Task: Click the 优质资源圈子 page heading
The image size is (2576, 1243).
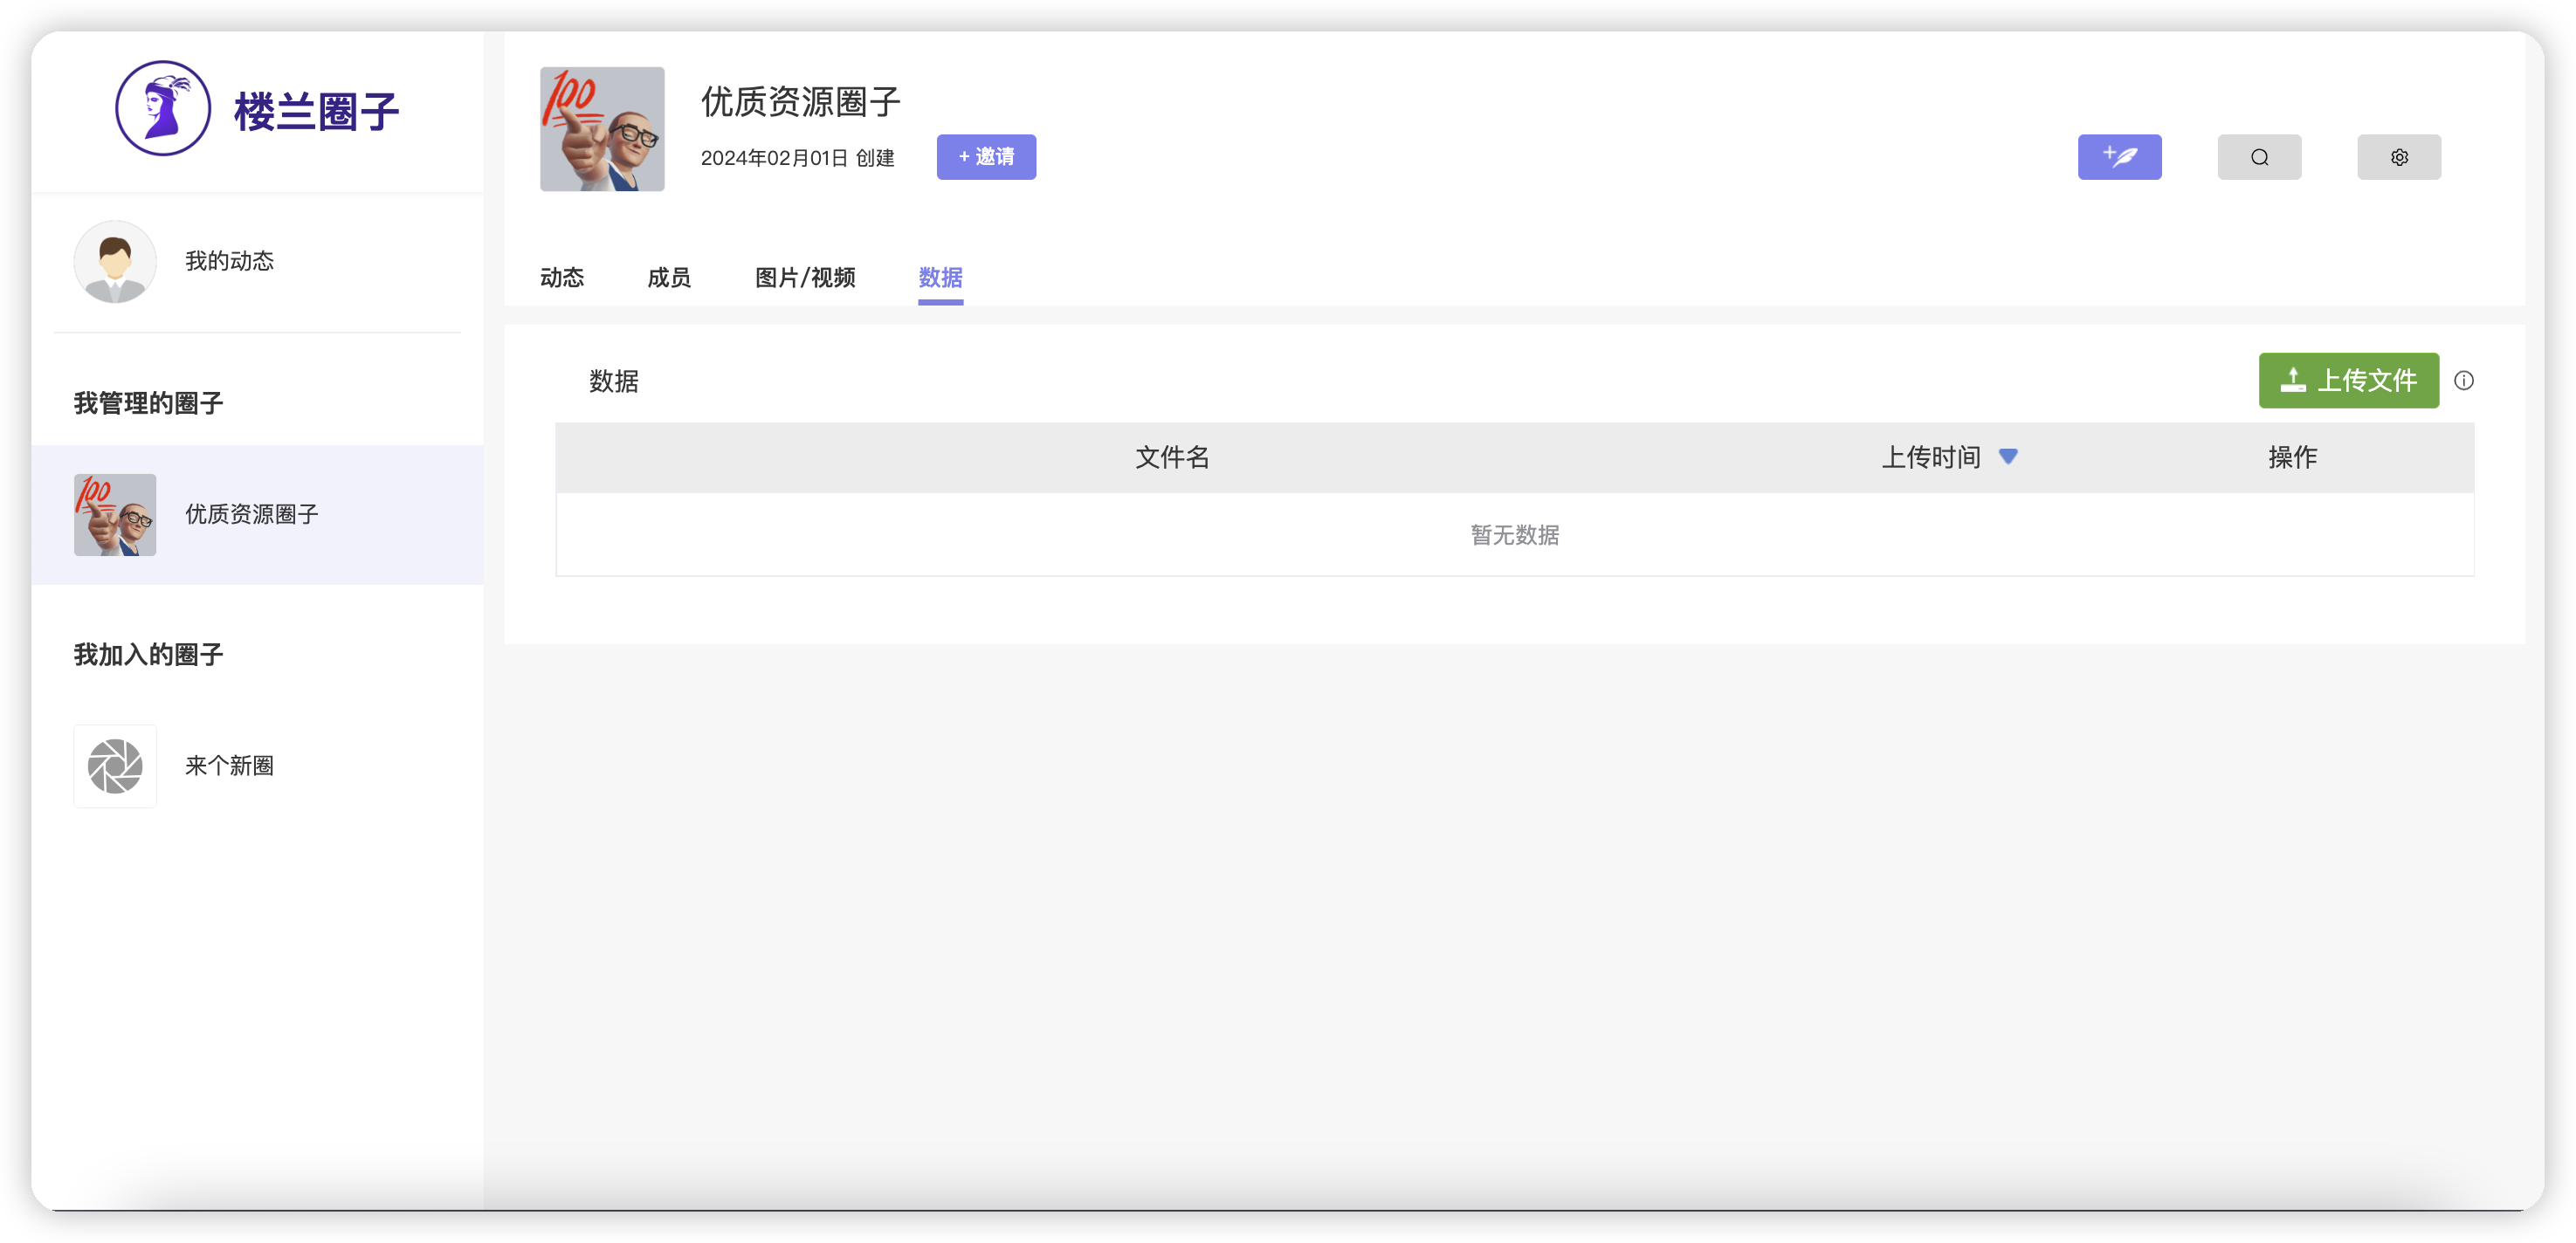Action: (801, 101)
